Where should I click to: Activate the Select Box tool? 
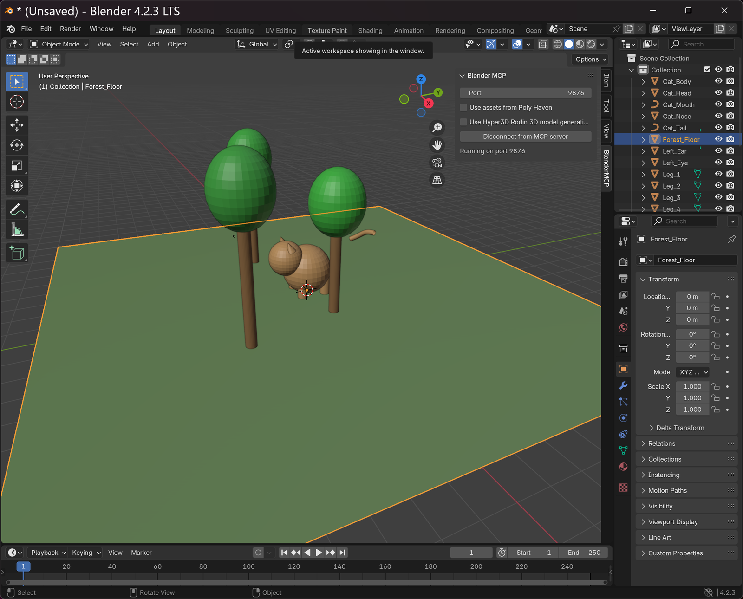[x=17, y=81]
